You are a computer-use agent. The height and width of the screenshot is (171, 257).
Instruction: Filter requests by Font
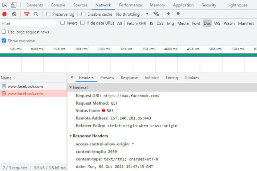[x=196, y=23]
